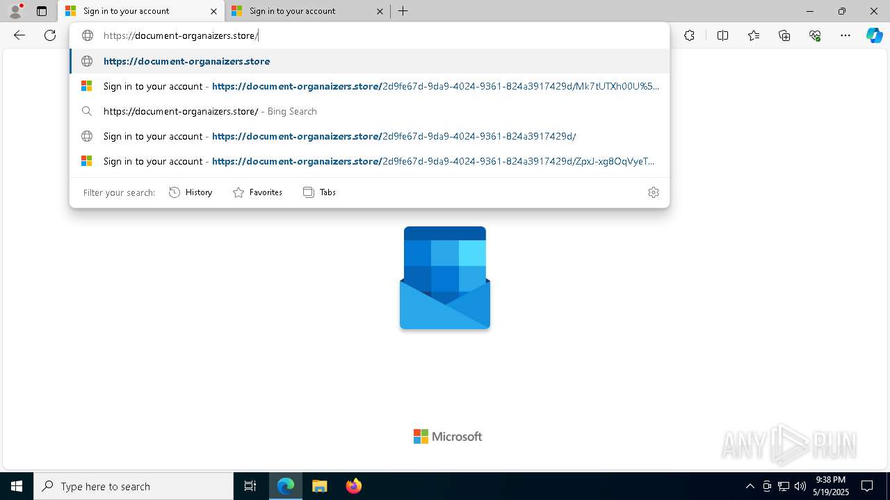The height and width of the screenshot is (500, 890).
Task: Filter suggestions by Tabs
Action: [x=319, y=192]
